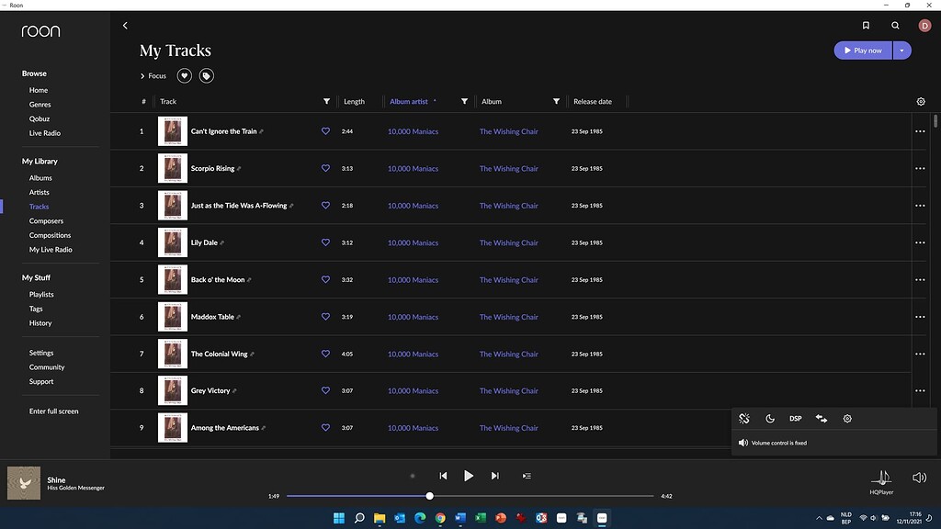The height and width of the screenshot is (529, 941).
Task: Open zone device settings via gear icon
Action: tap(846, 418)
